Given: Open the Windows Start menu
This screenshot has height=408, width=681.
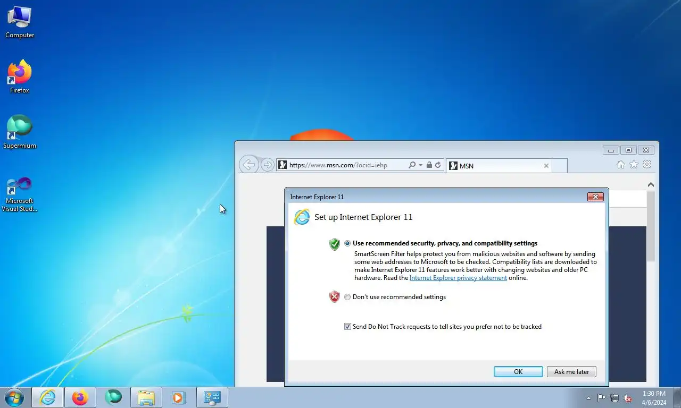Looking at the screenshot, I should [x=14, y=397].
